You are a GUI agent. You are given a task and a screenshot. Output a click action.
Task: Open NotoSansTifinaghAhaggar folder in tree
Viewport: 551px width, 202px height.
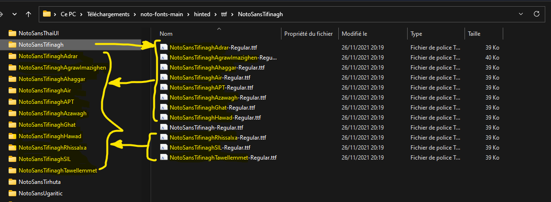tap(52, 79)
